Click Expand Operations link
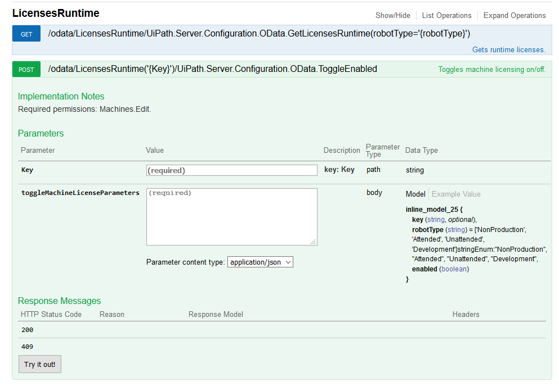The height and width of the screenshot is (386, 559). point(514,15)
